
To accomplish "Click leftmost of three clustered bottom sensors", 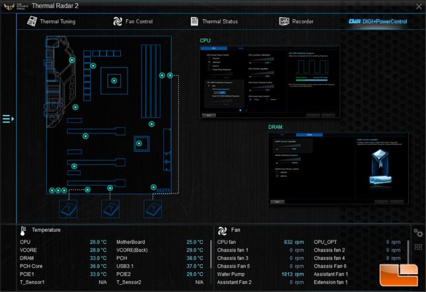I will 52,190.
